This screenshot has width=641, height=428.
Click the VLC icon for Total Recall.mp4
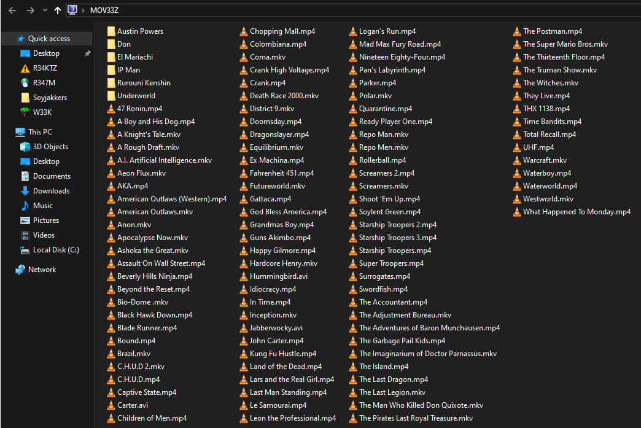click(x=517, y=134)
